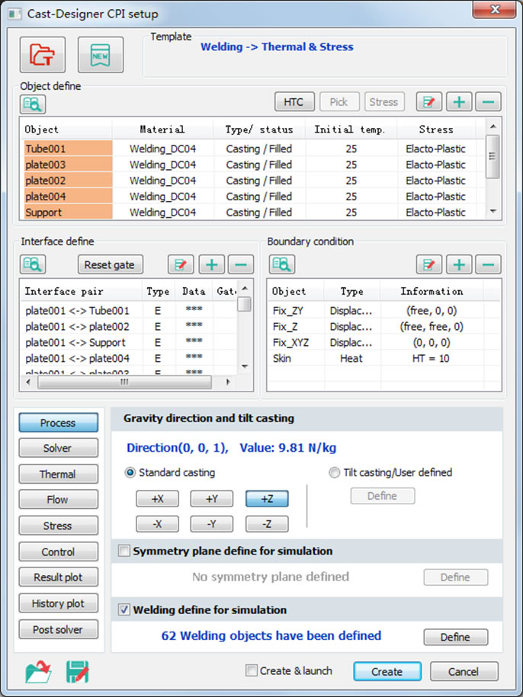
Task: Switch to the Control tab
Action: coord(58,552)
